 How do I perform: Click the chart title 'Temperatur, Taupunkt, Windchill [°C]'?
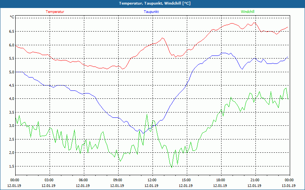tap(155, 3)
